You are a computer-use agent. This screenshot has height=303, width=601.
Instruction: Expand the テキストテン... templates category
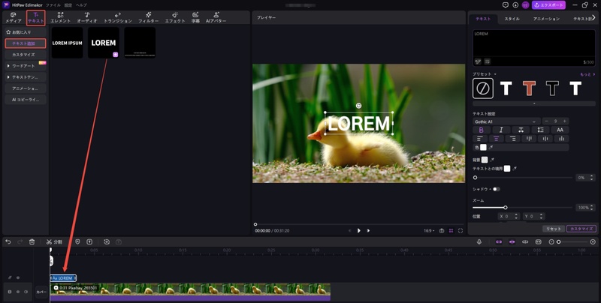pyautogui.click(x=26, y=77)
